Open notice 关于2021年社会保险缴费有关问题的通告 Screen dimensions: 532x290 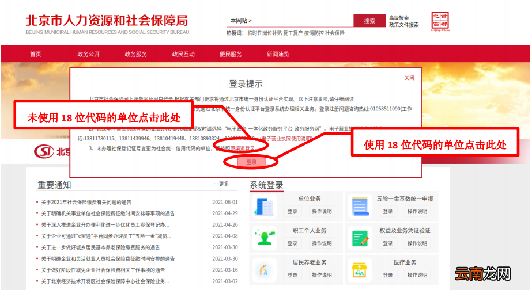(x=86, y=203)
